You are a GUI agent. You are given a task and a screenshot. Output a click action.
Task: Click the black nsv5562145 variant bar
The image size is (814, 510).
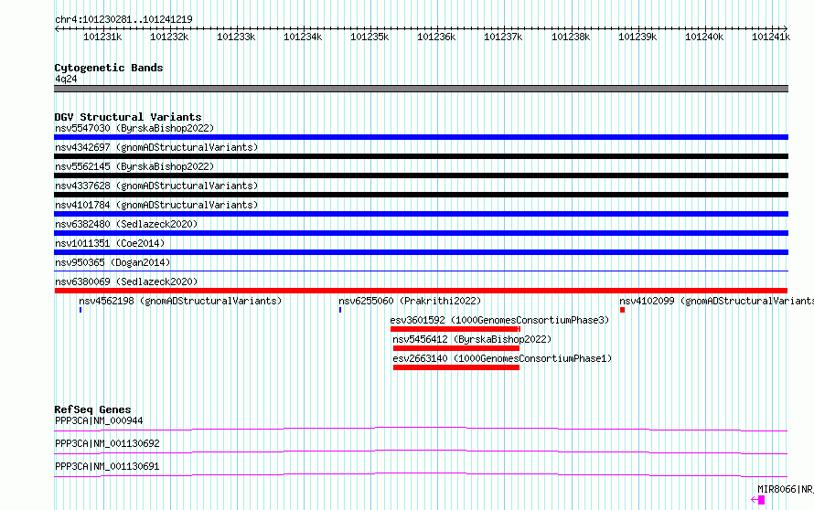point(421,175)
